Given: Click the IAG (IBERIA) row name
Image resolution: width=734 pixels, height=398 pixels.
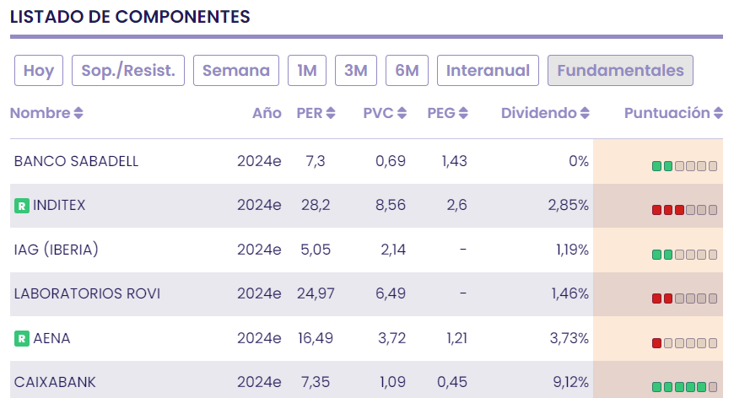Looking at the screenshot, I should pyautogui.click(x=57, y=250).
